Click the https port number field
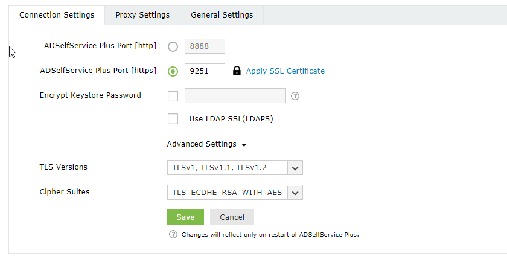The height and width of the screenshot is (265, 507). coord(204,71)
